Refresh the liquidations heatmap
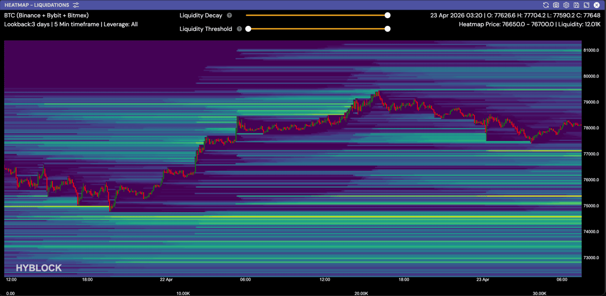This screenshot has height=296, width=606. (x=546, y=5)
